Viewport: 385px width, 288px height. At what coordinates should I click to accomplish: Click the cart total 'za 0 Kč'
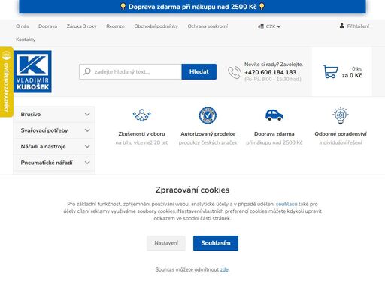click(x=352, y=75)
